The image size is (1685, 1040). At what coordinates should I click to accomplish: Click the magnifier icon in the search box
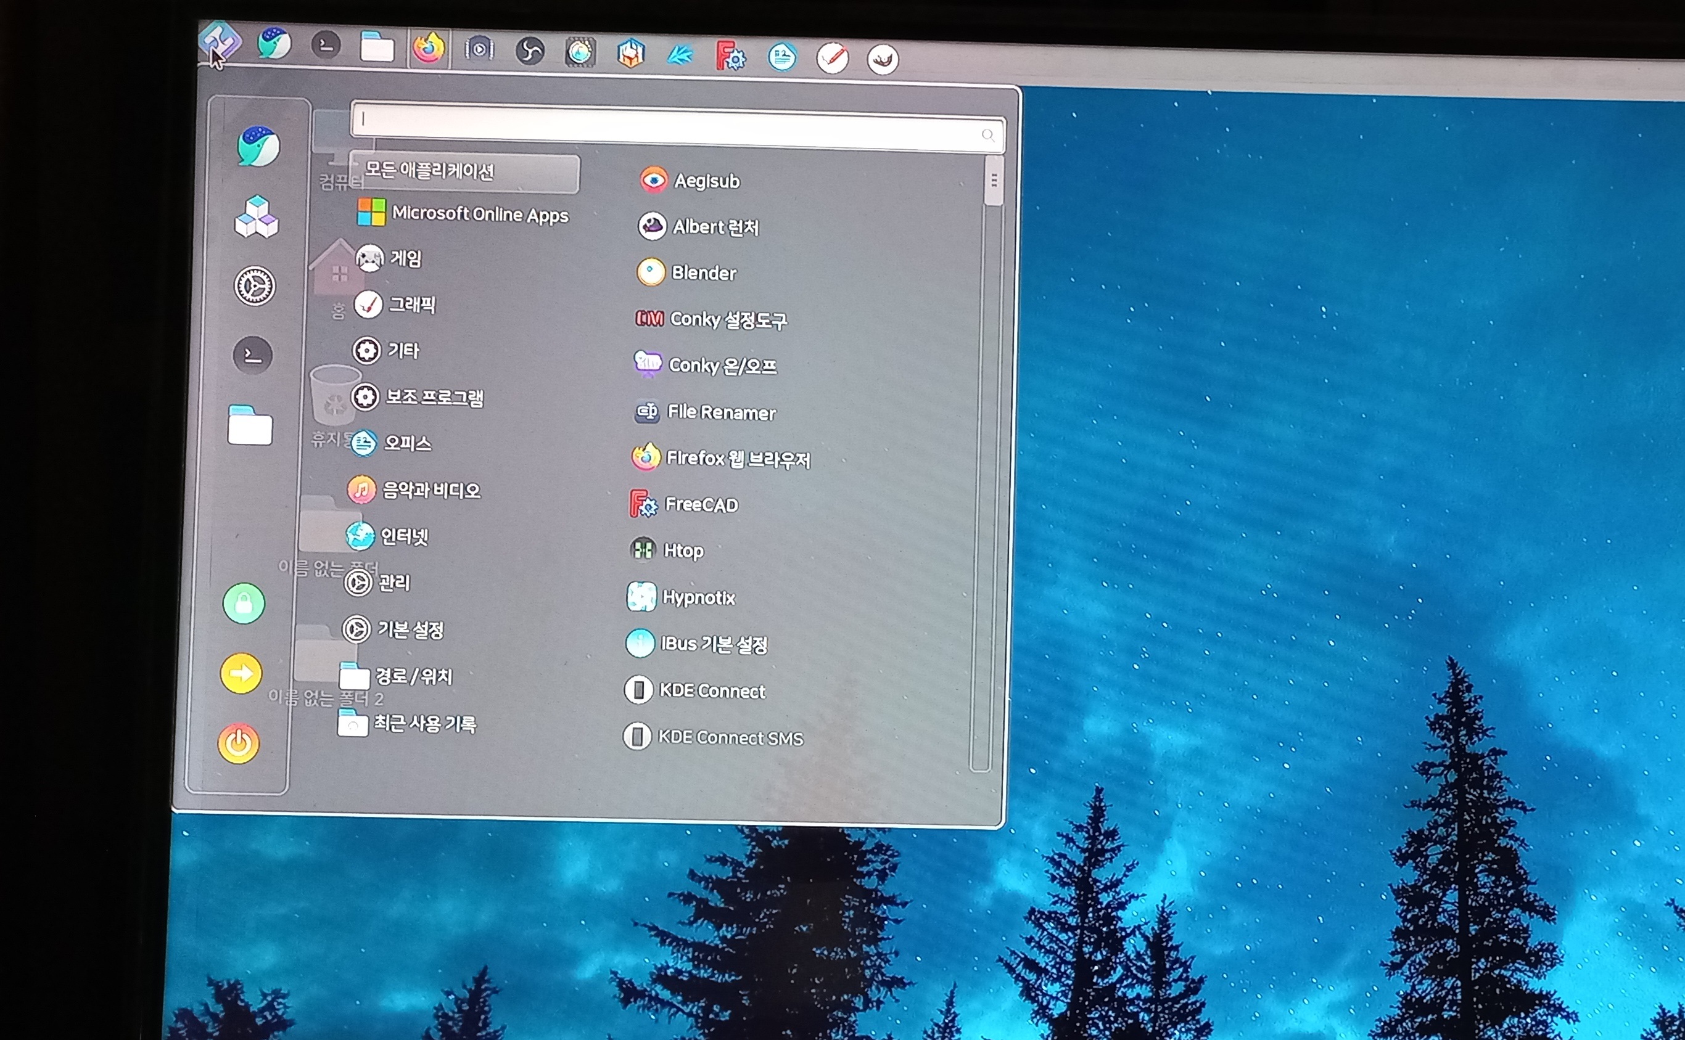pos(988,136)
